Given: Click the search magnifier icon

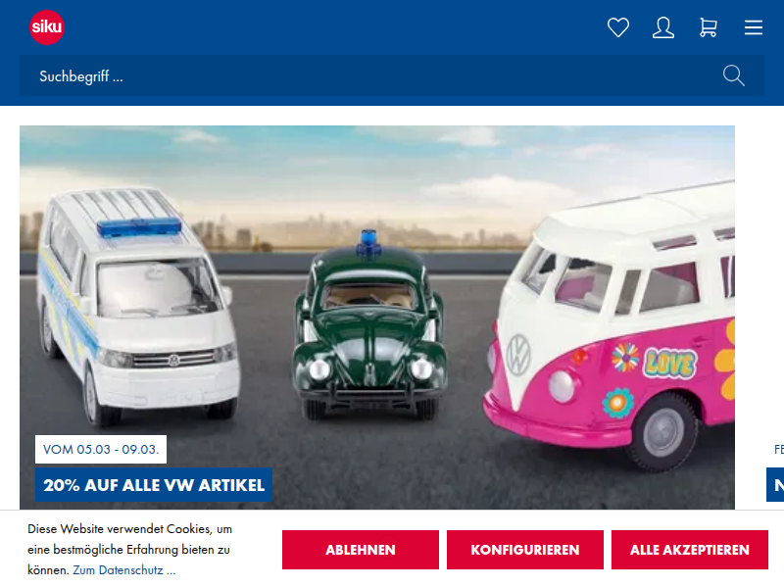Looking at the screenshot, I should (x=733, y=75).
